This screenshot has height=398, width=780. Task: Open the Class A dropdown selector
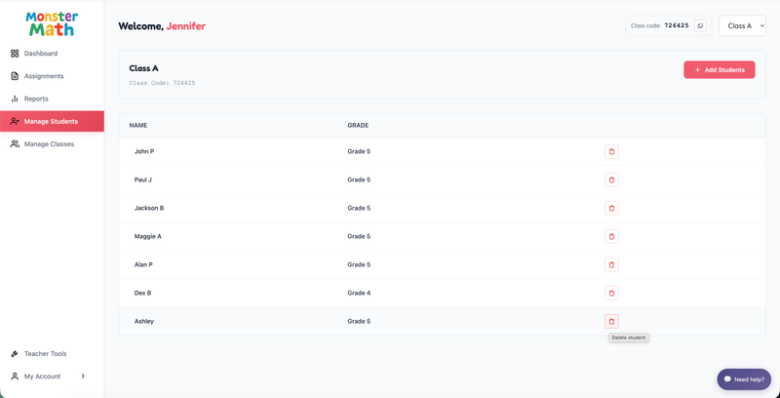pyautogui.click(x=742, y=26)
